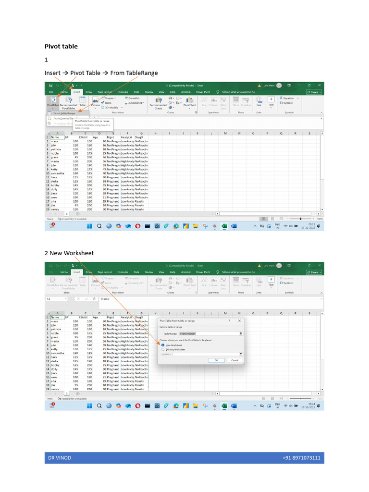Click Search icon in first screenshot's taskbar
The width and height of the screenshot is (369, 492).
pos(99,226)
